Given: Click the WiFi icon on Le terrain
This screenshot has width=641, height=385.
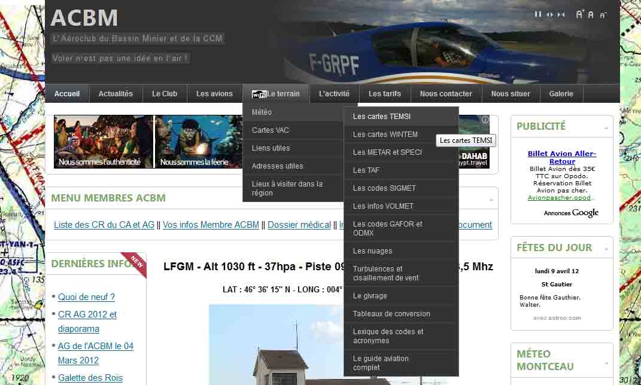Looking at the screenshot, I should tap(259, 94).
